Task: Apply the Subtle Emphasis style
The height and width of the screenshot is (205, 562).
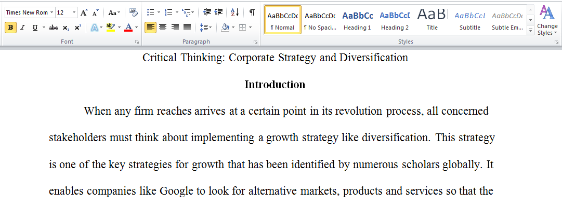Action: [507, 20]
